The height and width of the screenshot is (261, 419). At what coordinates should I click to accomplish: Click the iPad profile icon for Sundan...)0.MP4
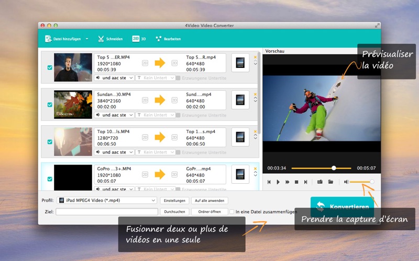coord(240,100)
